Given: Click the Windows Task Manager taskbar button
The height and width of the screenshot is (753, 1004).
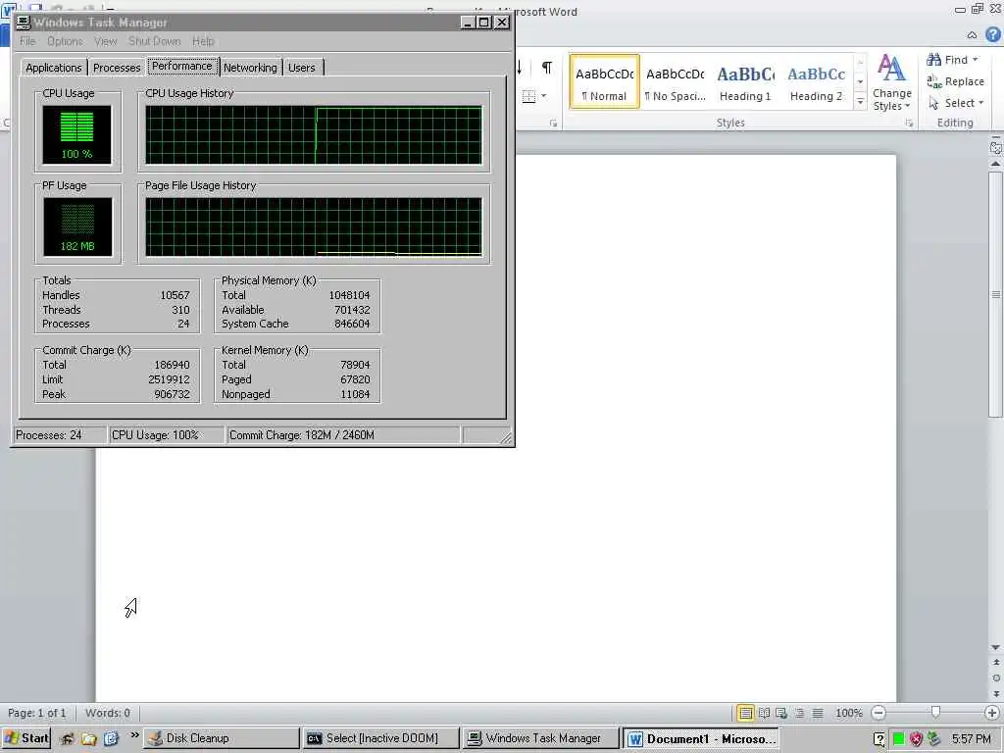Looking at the screenshot, I should click(541, 738).
